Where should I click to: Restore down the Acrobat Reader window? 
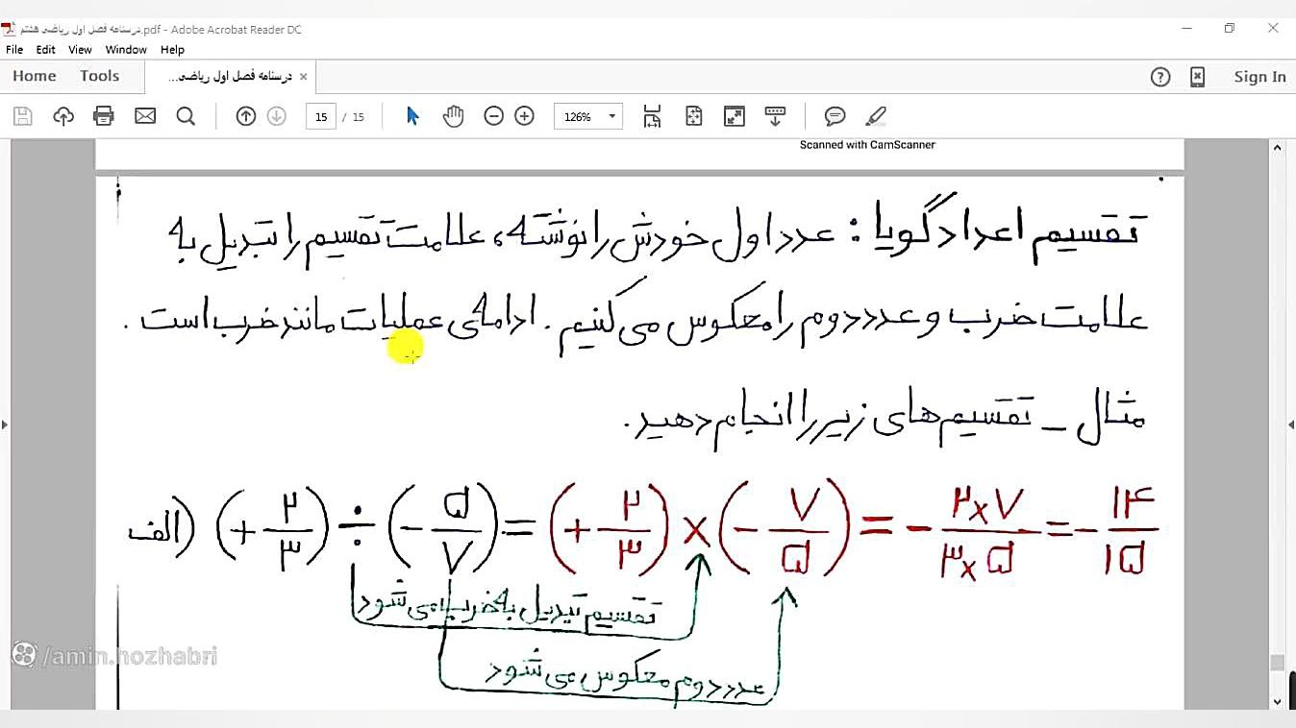[x=1230, y=29]
